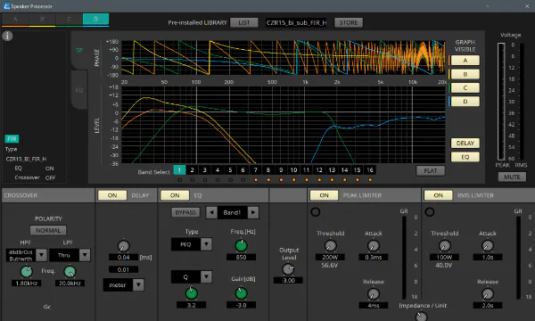The image size is (535, 321).
Task: Toggle graph visibility for channel B
Action: (465, 74)
